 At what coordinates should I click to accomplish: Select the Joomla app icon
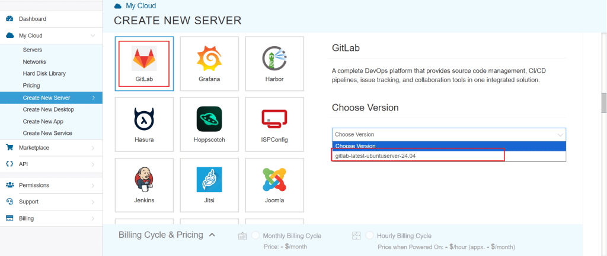click(x=274, y=180)
